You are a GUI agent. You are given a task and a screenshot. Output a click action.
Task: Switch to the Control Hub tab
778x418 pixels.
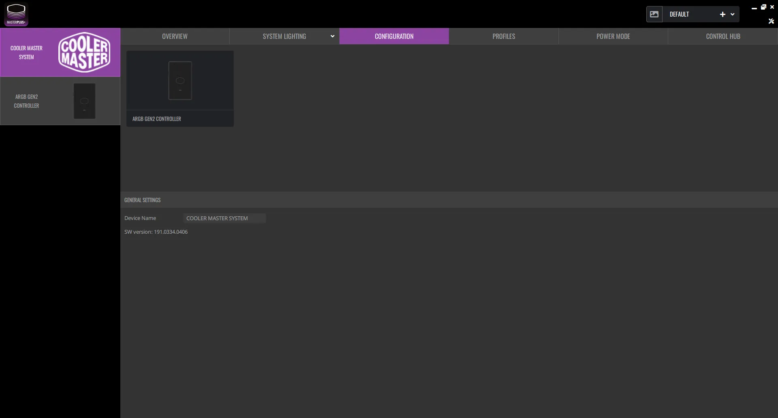click(723, 36)
